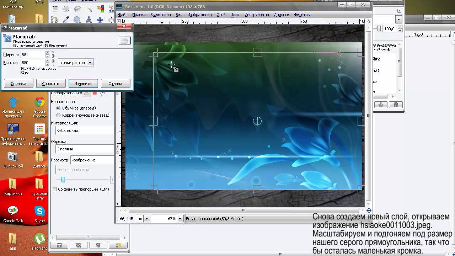The image size is (455, 256).
Task: Click the preset button at top right of Масштаб dialog
Action: pyautogui.click(x=124, y=41)
